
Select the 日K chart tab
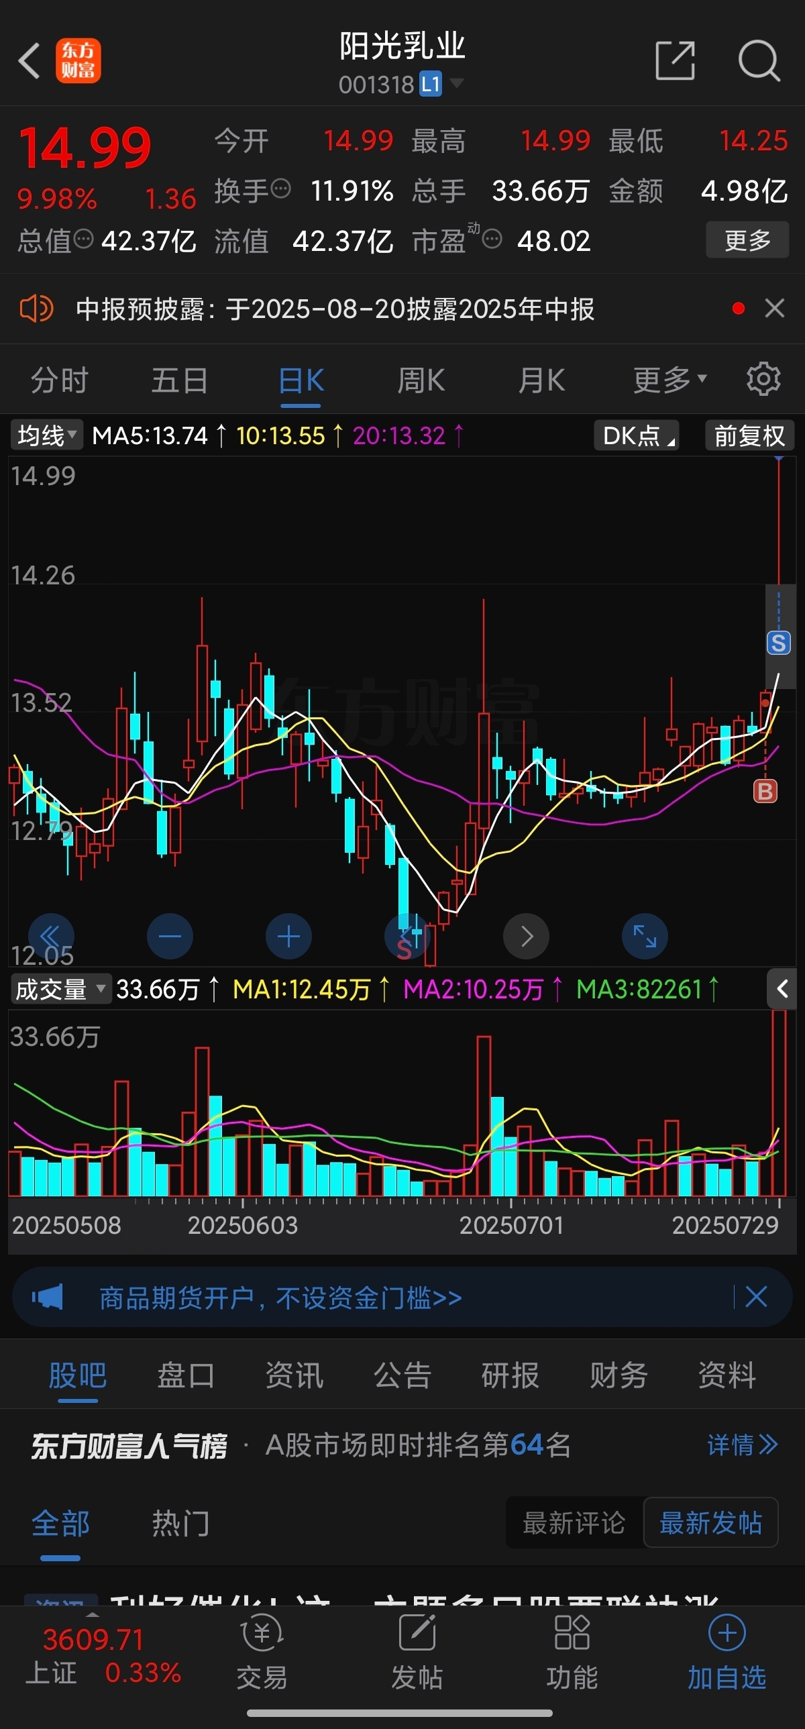[301, 380]
